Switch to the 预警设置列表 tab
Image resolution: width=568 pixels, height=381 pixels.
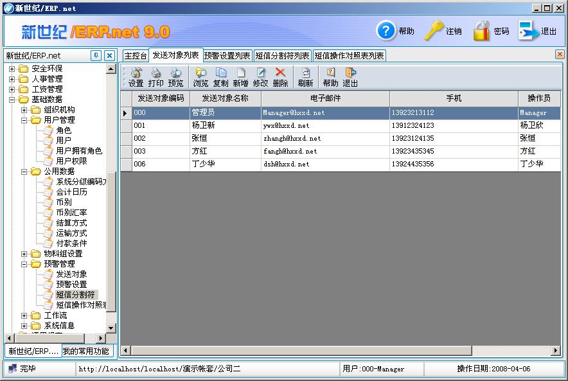[x=227, y=56]
